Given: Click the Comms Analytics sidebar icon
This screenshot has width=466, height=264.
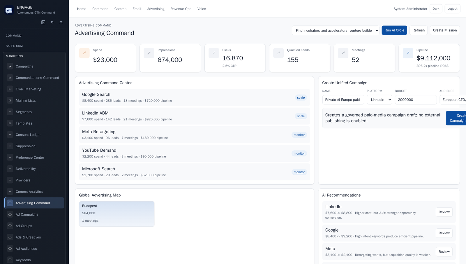Looking at the screenshot, I should pos(10,191).
